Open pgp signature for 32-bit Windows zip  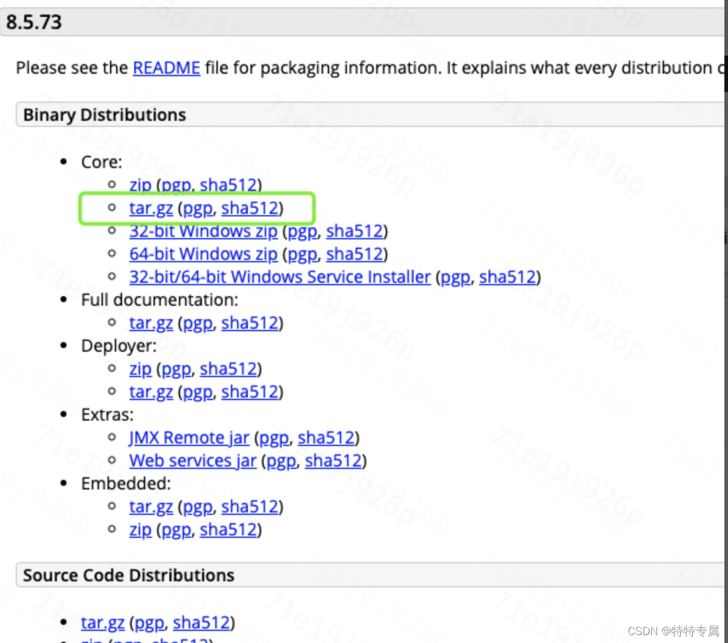click(302, 231)
